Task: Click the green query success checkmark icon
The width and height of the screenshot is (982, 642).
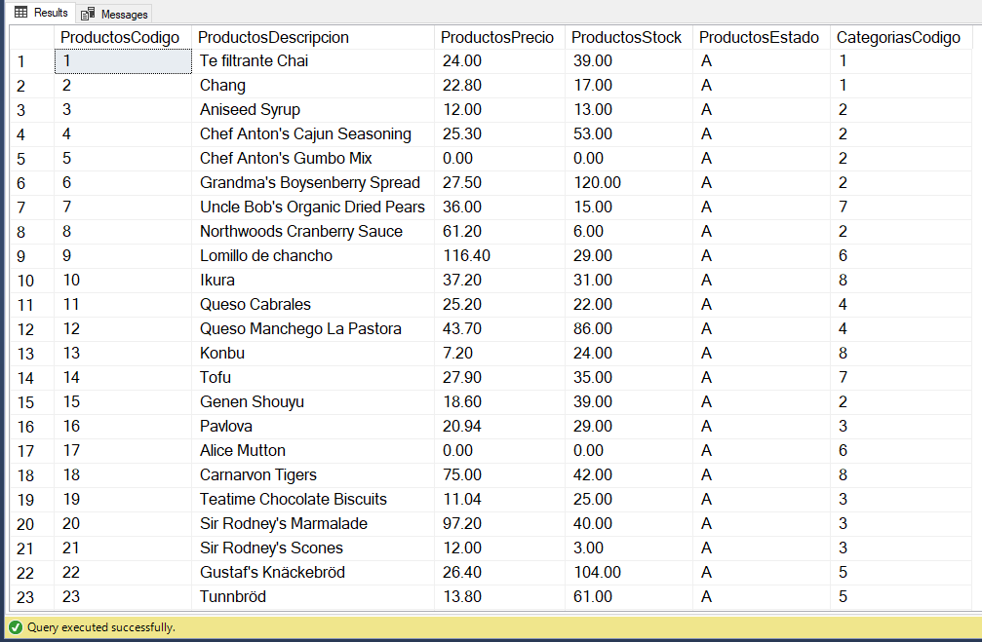Action: [x=16, y=627]
